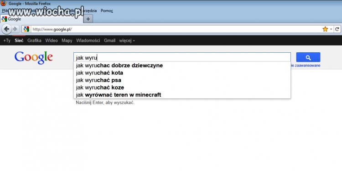This screenshot has height=171, width=342.
Task: Select suggestion ending with dziewczyne
Action: coord(182,65)
